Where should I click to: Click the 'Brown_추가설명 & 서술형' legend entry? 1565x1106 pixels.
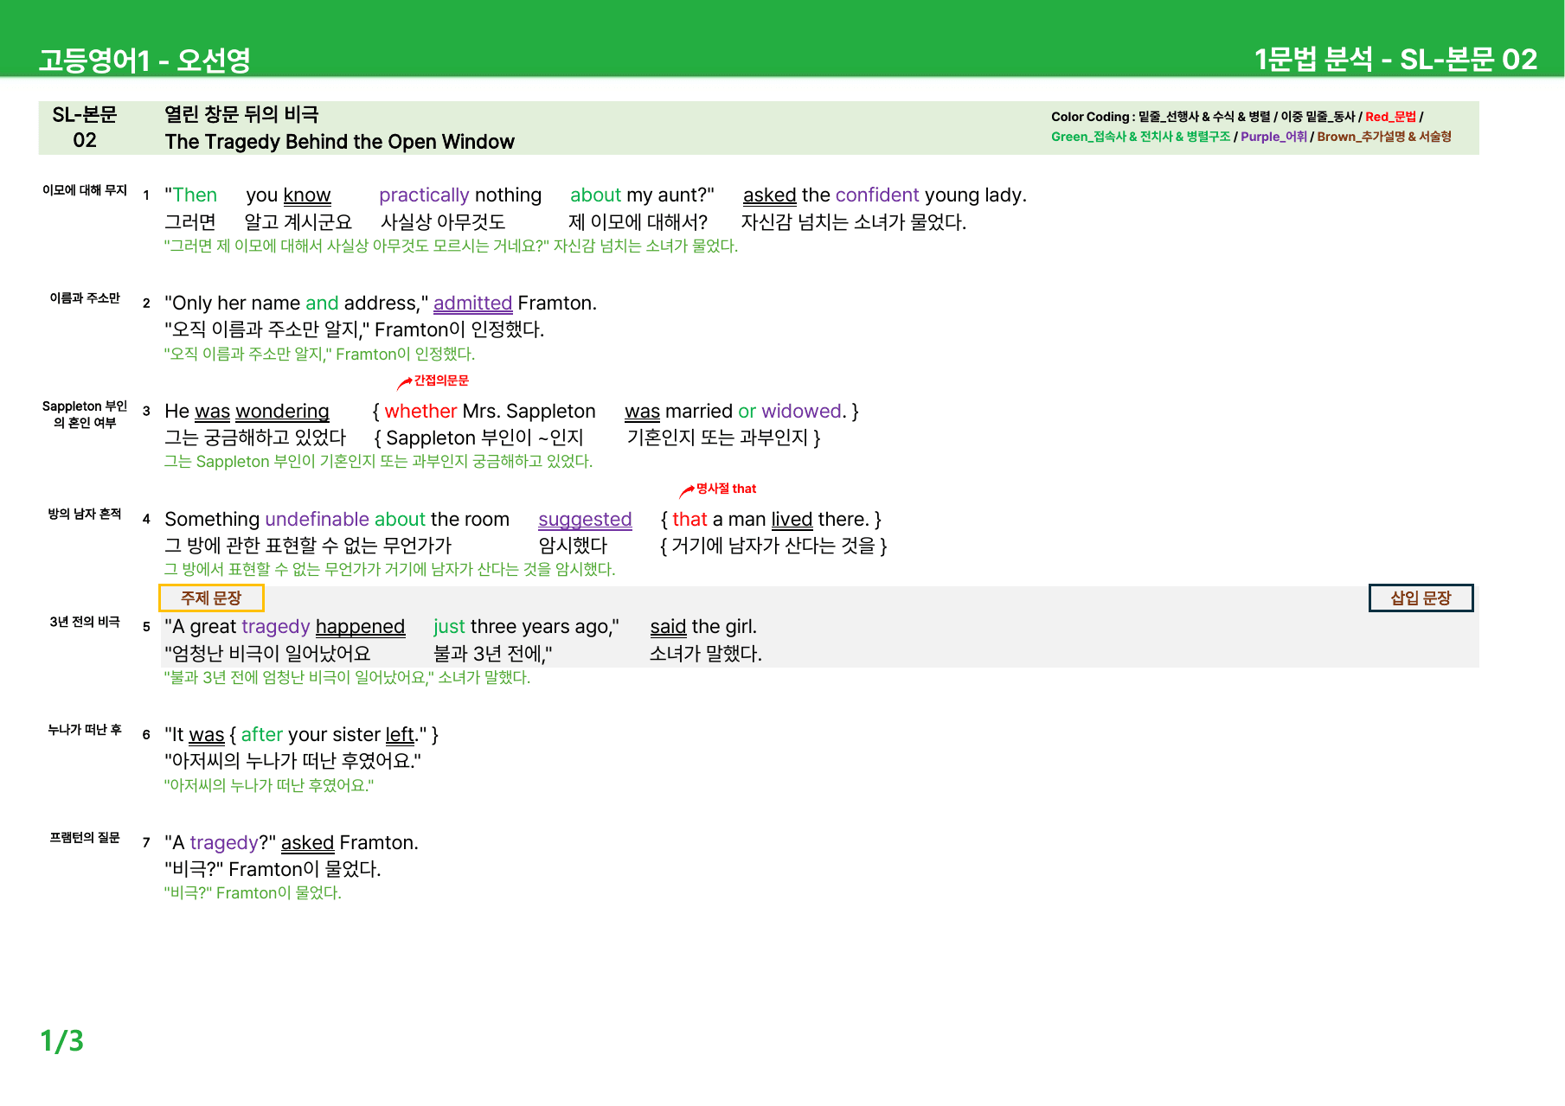(1384, 137)
